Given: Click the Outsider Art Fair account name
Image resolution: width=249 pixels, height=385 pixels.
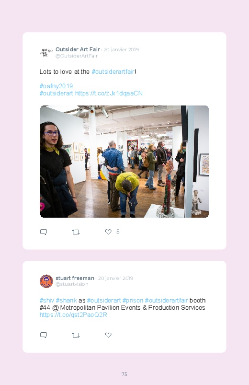Looking at the screenshot, I should pyautogui.click(x=78, y=49).
